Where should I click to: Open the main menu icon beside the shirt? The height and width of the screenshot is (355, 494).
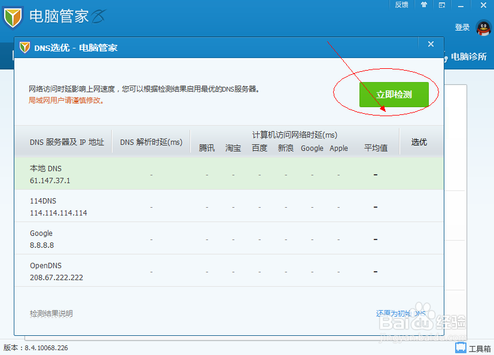tap(442, 5)
